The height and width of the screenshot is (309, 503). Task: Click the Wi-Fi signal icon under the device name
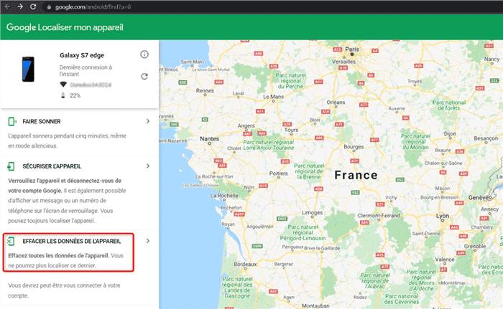coord(63,85)
